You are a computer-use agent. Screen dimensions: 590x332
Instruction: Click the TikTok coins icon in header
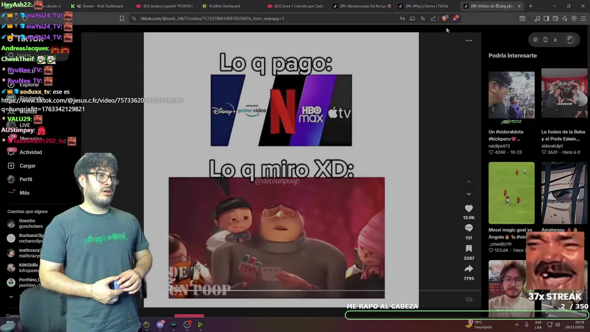pos(535,40)
